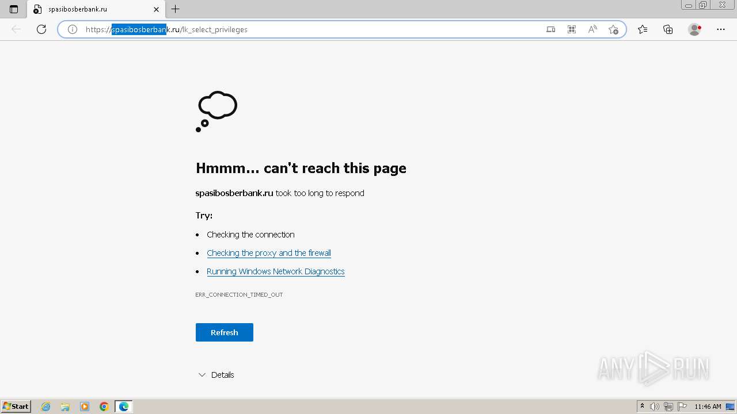The height and width of the screenshot is (414, 737).
Task: Open the tab actions menu icon
Action: point(14,9)
